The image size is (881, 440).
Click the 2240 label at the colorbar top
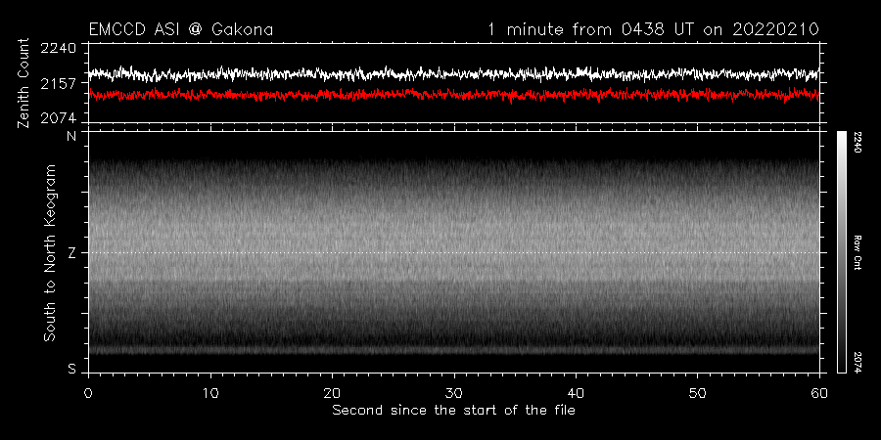(858, 142)
